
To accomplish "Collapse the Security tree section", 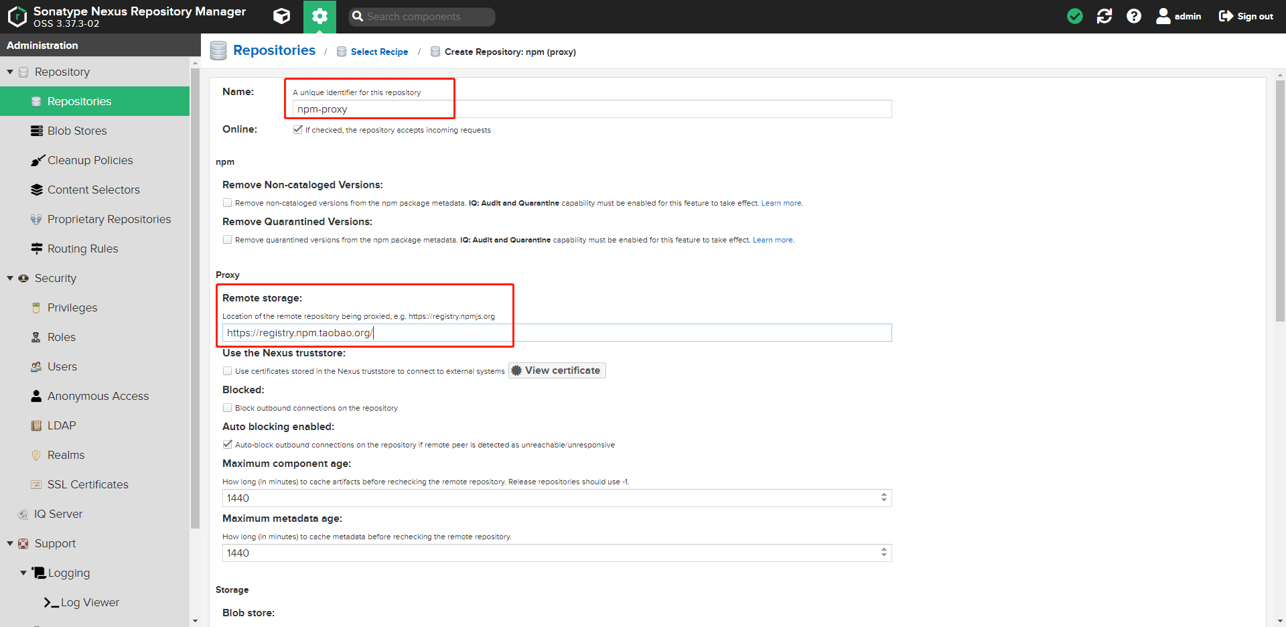I will click(10, 278).
